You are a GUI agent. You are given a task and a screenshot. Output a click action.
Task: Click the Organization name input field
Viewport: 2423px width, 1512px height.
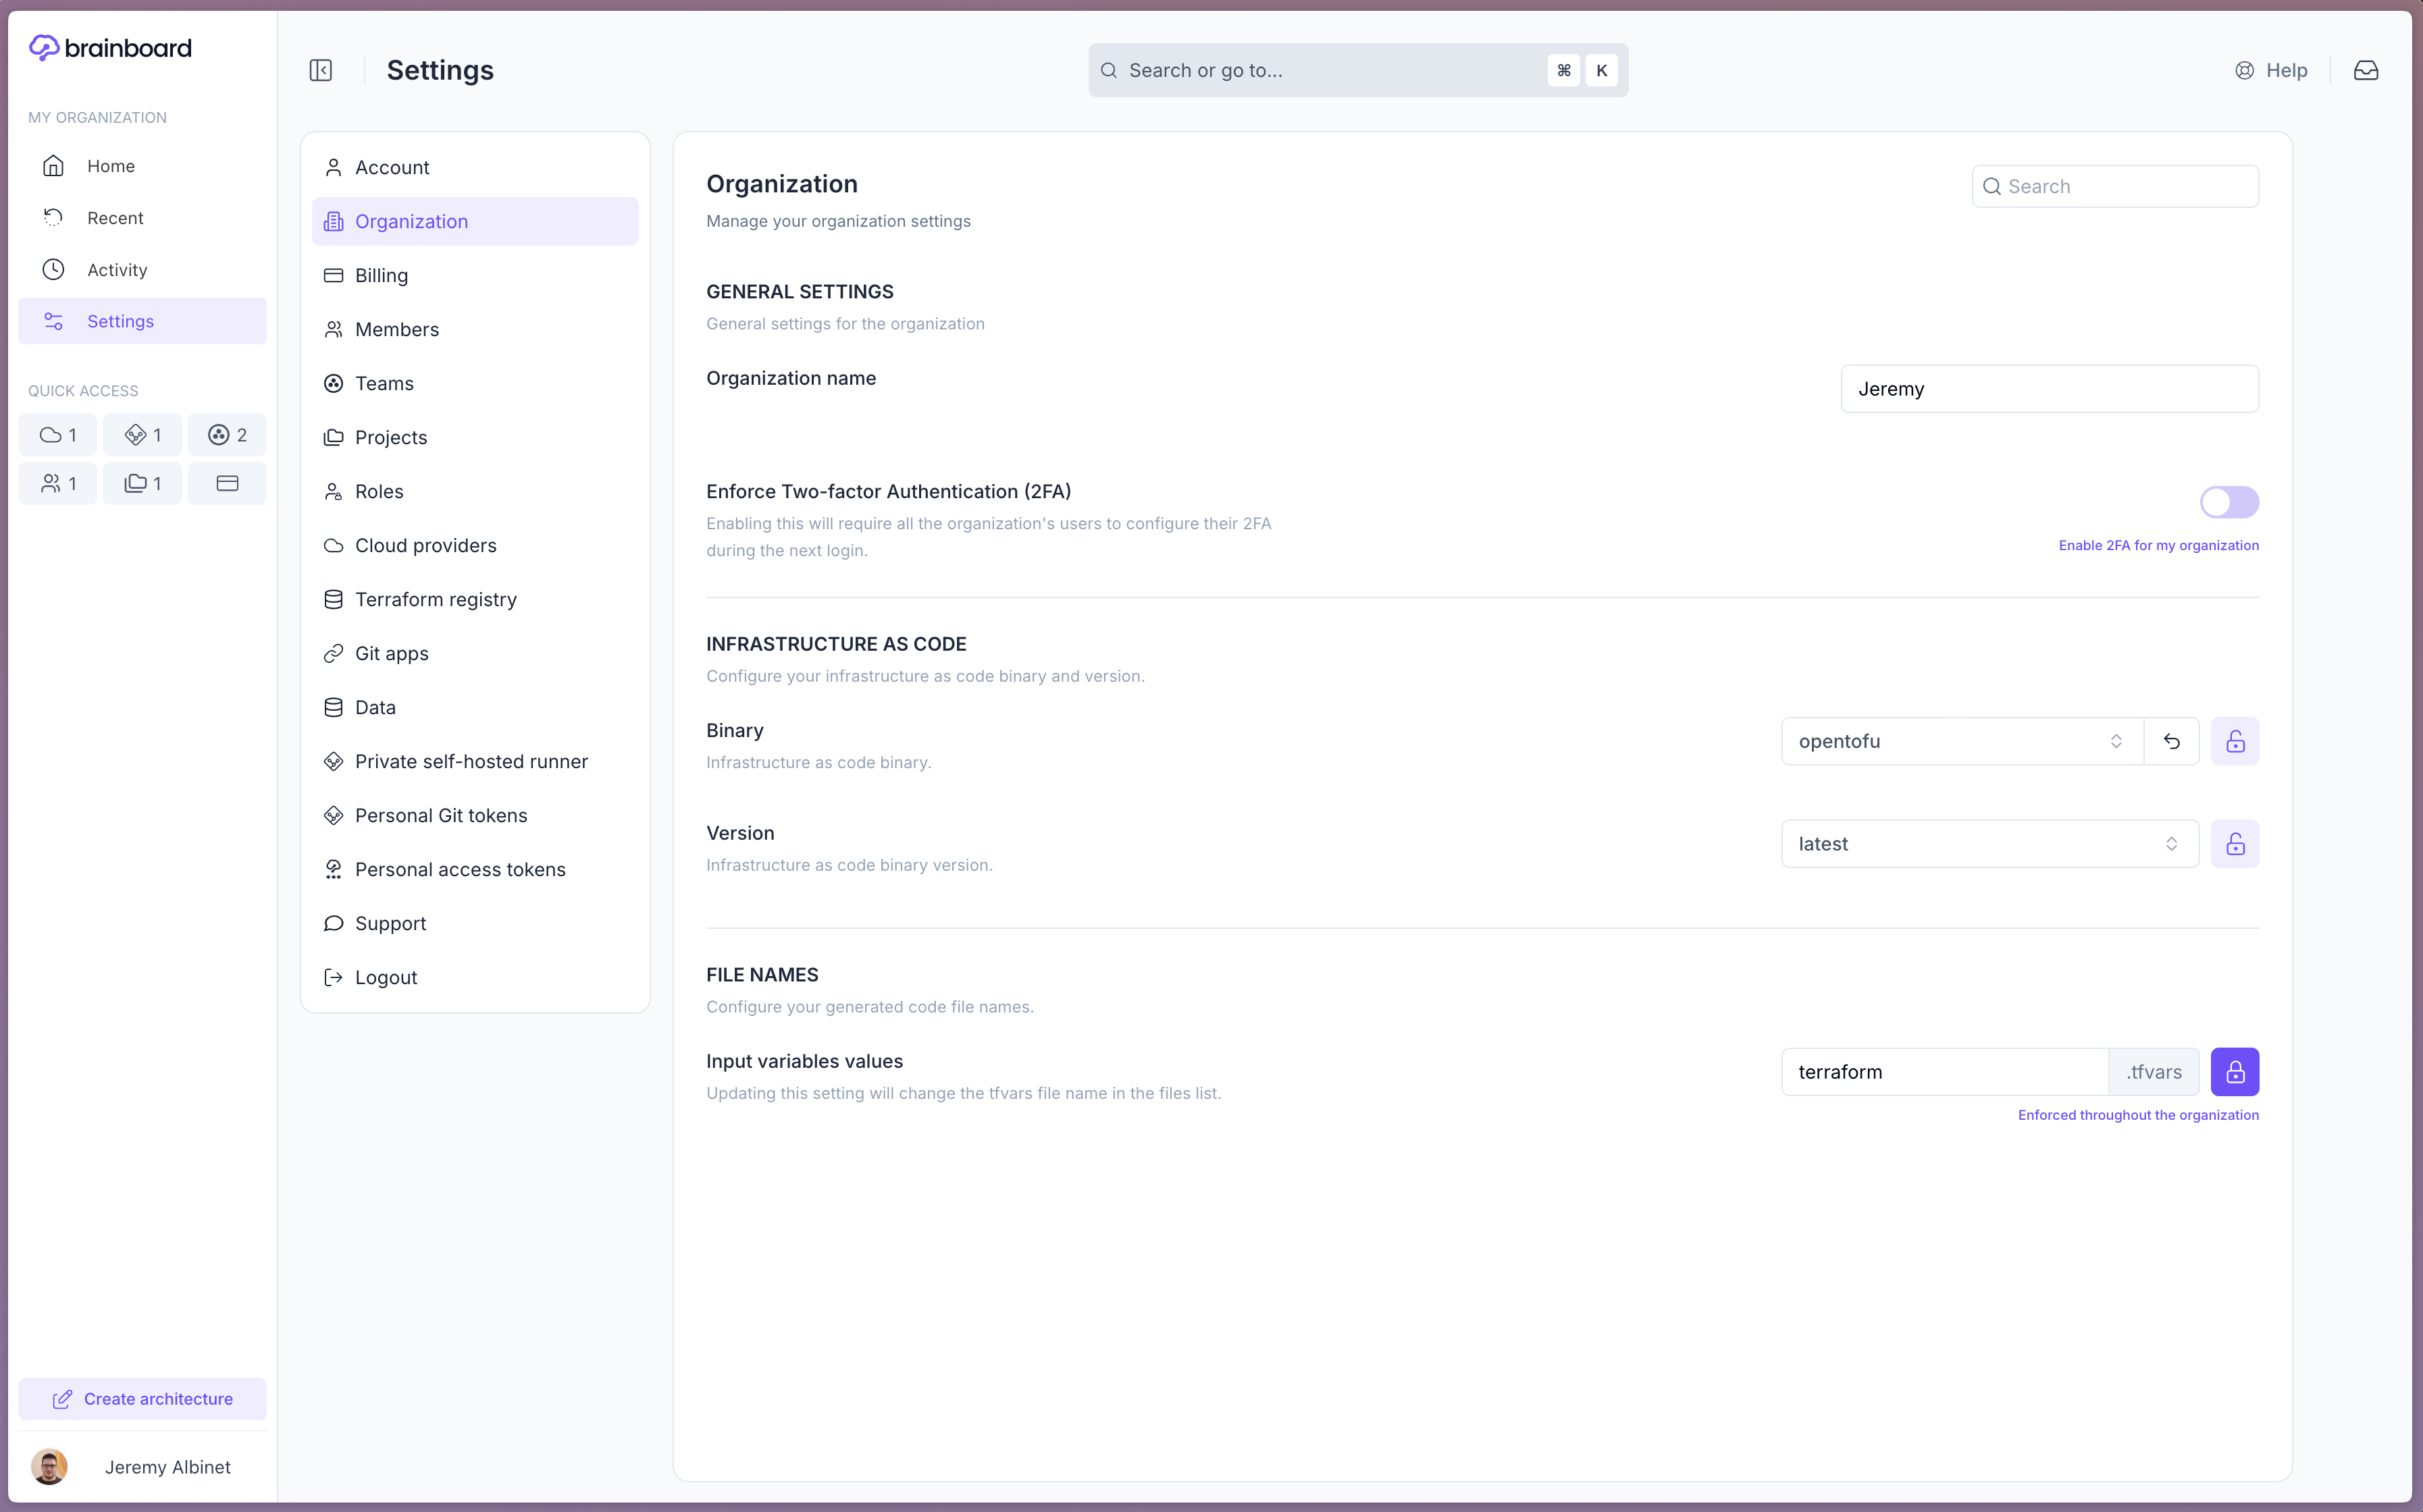coord(2049,389)
